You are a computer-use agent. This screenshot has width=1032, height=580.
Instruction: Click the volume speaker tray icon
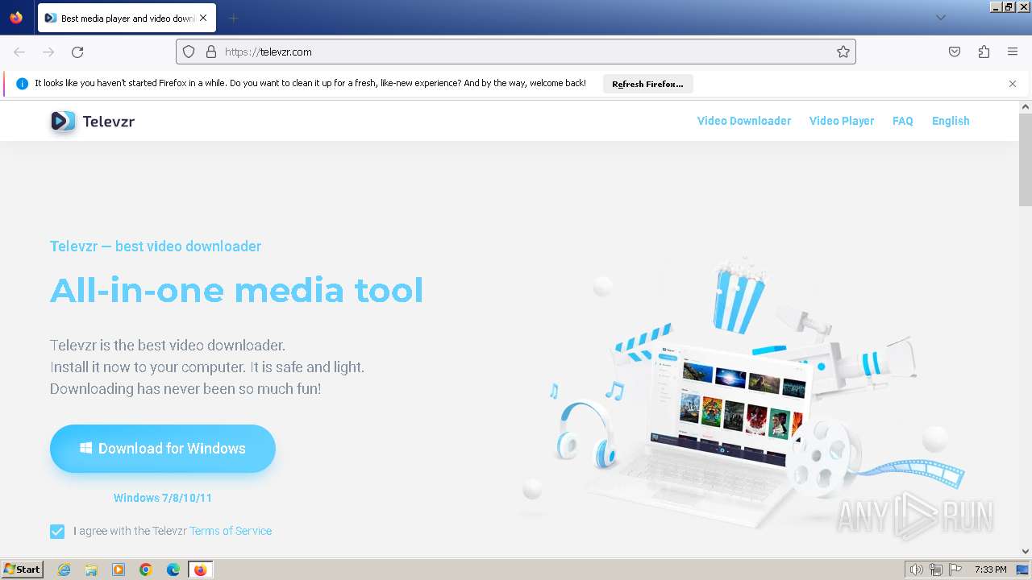pyautogui.click(x=917, y=570)
